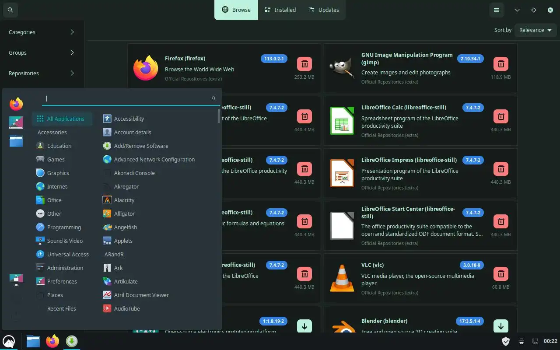Click the Firefox favorite in menu sidebar
This screenshot has height=350, width=560.
coord(16,104)
